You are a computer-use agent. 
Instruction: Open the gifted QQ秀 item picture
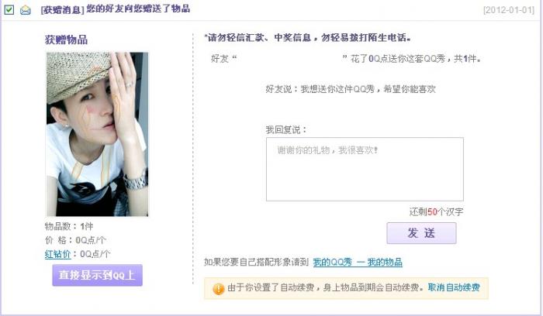pos(97,134)
